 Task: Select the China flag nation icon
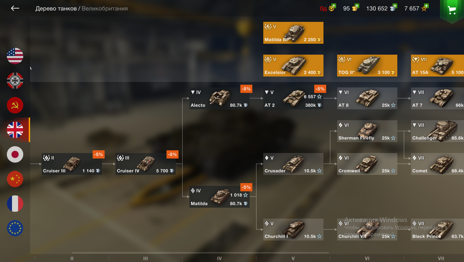pos(15,179)
